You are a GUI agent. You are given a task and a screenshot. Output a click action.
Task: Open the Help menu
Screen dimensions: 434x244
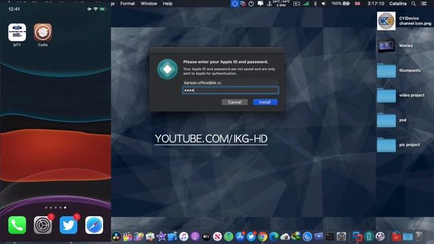tap(167, 3)
